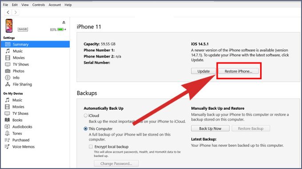The height and width of the screenshot is (169, 302).
Task: Eject the iPhone using the eject icon
Action: coord(64,23)
